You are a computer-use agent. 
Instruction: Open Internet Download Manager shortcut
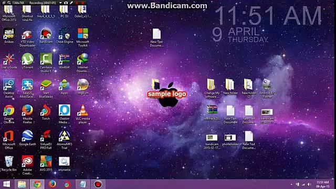[83, 63]
